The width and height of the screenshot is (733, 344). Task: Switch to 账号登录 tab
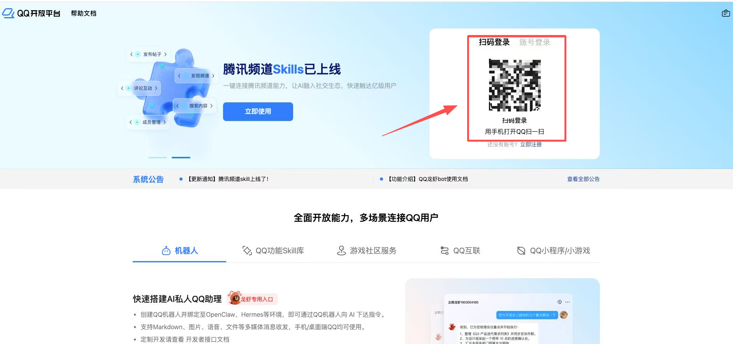tap(534, 42)
